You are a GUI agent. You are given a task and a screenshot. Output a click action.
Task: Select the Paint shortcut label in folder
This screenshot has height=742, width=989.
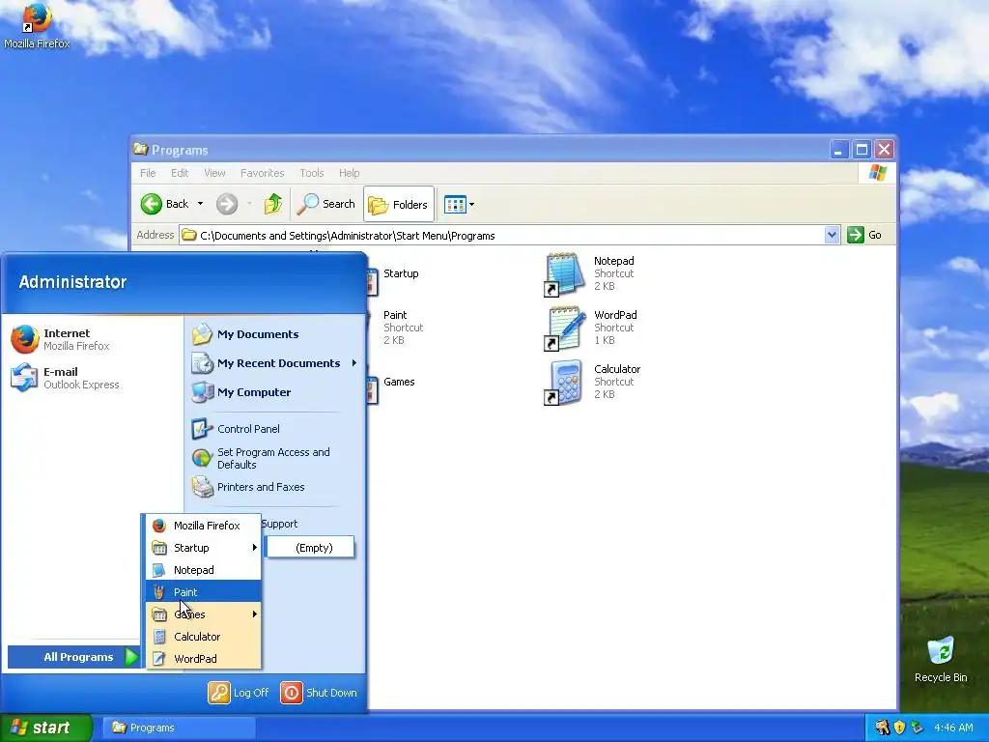click(395, 315)
